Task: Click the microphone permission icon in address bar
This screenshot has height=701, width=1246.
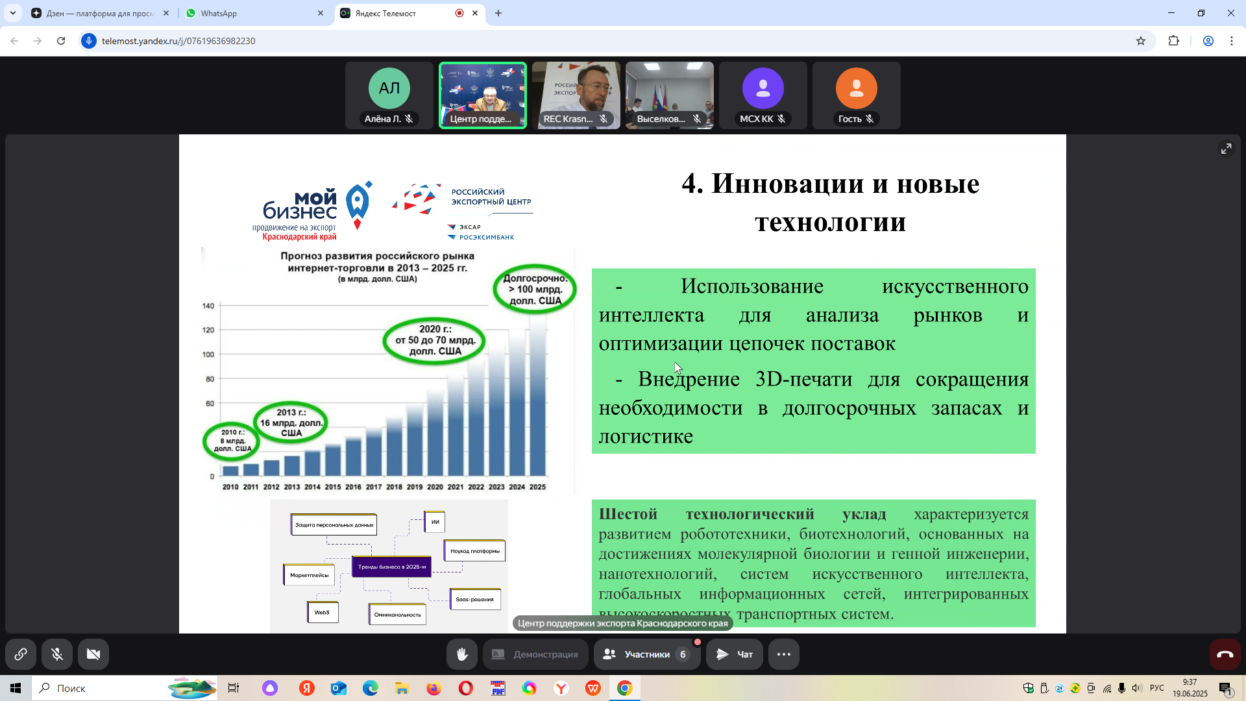Action: [x=89, y=41]
